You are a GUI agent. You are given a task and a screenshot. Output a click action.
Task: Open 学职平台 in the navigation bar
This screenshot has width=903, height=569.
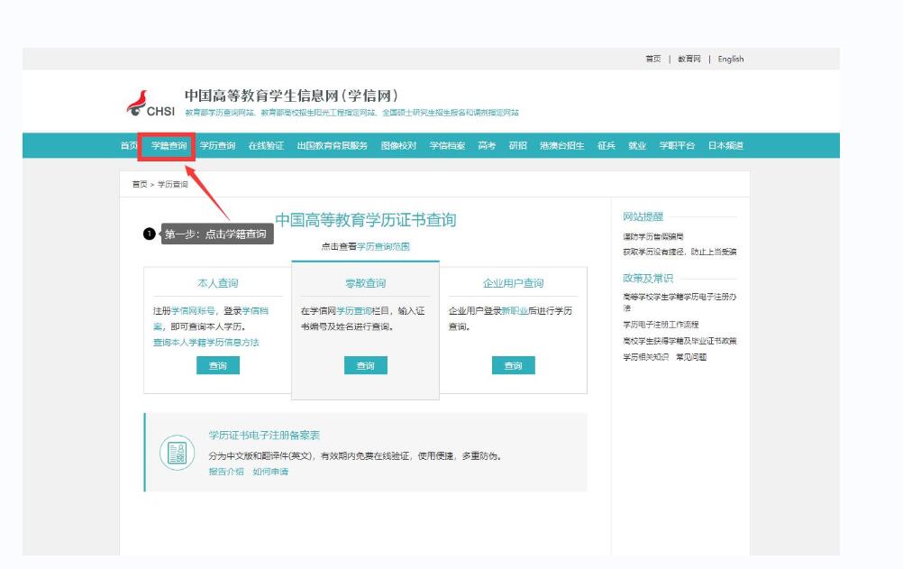(x=678, y=145)
